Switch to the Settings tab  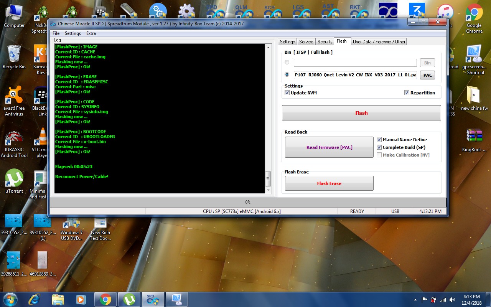coord(287,42)
